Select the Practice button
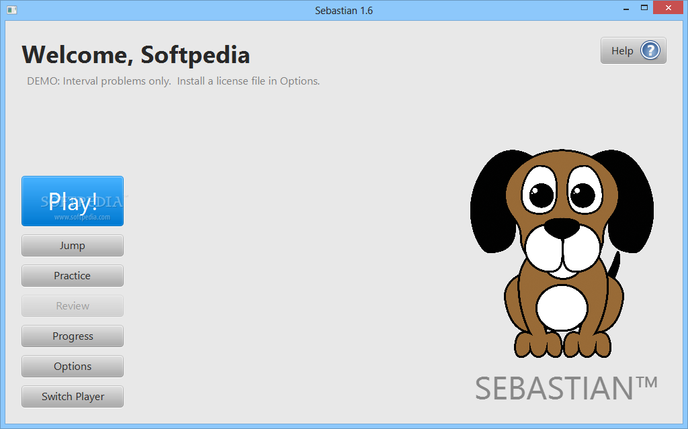Viewport: 688px width, 429px height. [x=73, y=276]
